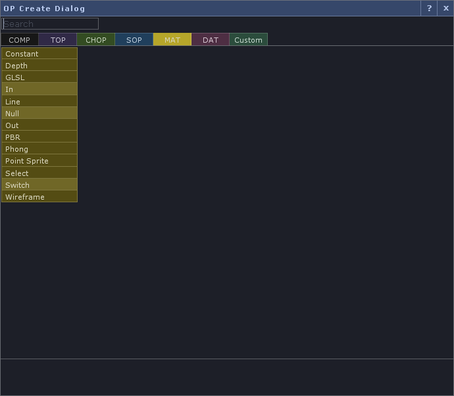Screen dimensions: 454x396
Task: Switch to the SOP tab
Action: tap(134, 39)
